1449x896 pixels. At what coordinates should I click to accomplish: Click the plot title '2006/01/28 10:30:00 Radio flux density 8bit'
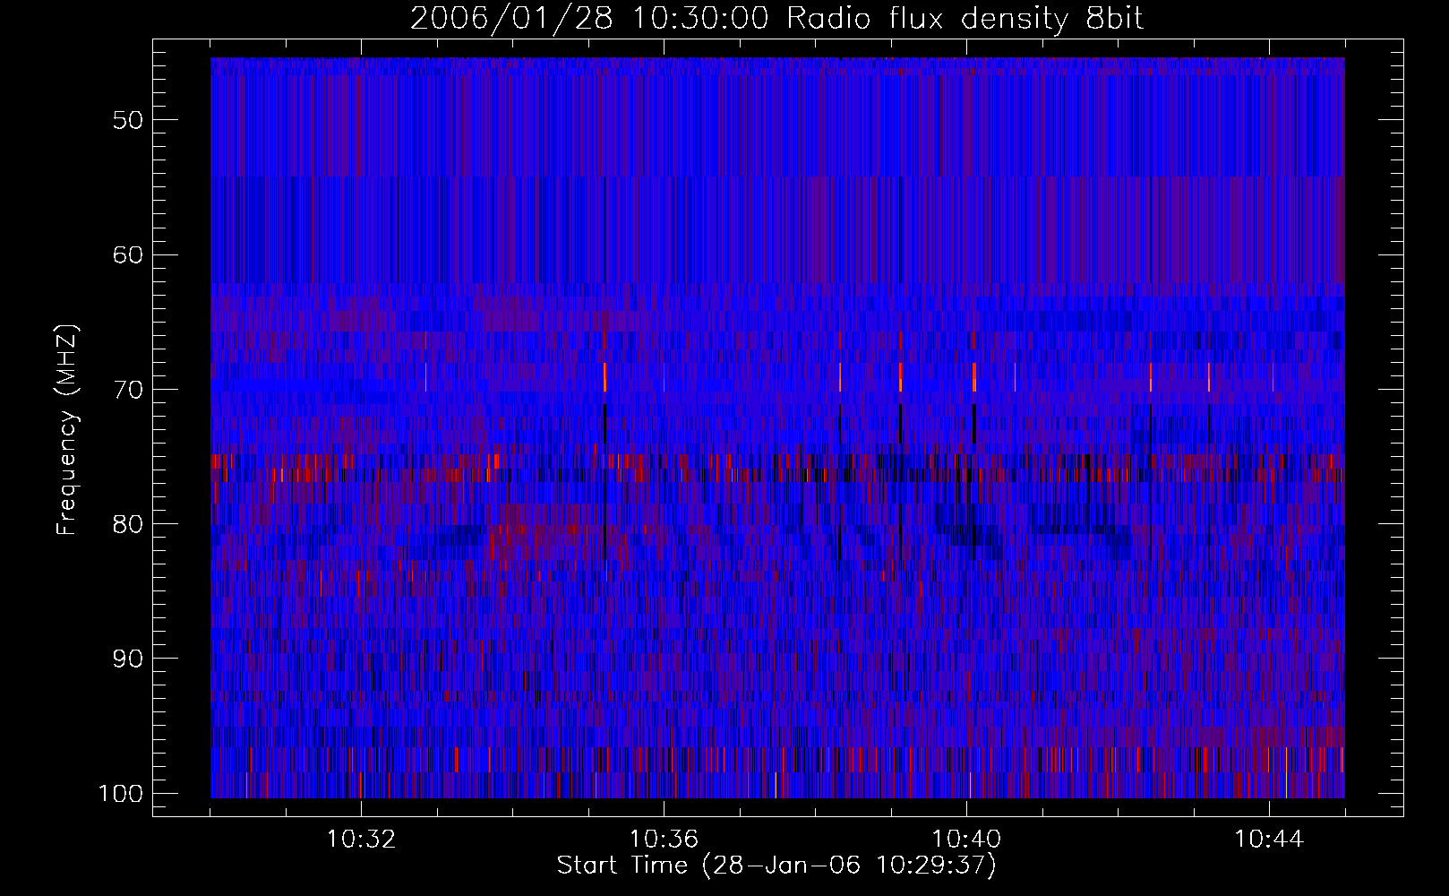pyautogui.click(x=776, y=19)
